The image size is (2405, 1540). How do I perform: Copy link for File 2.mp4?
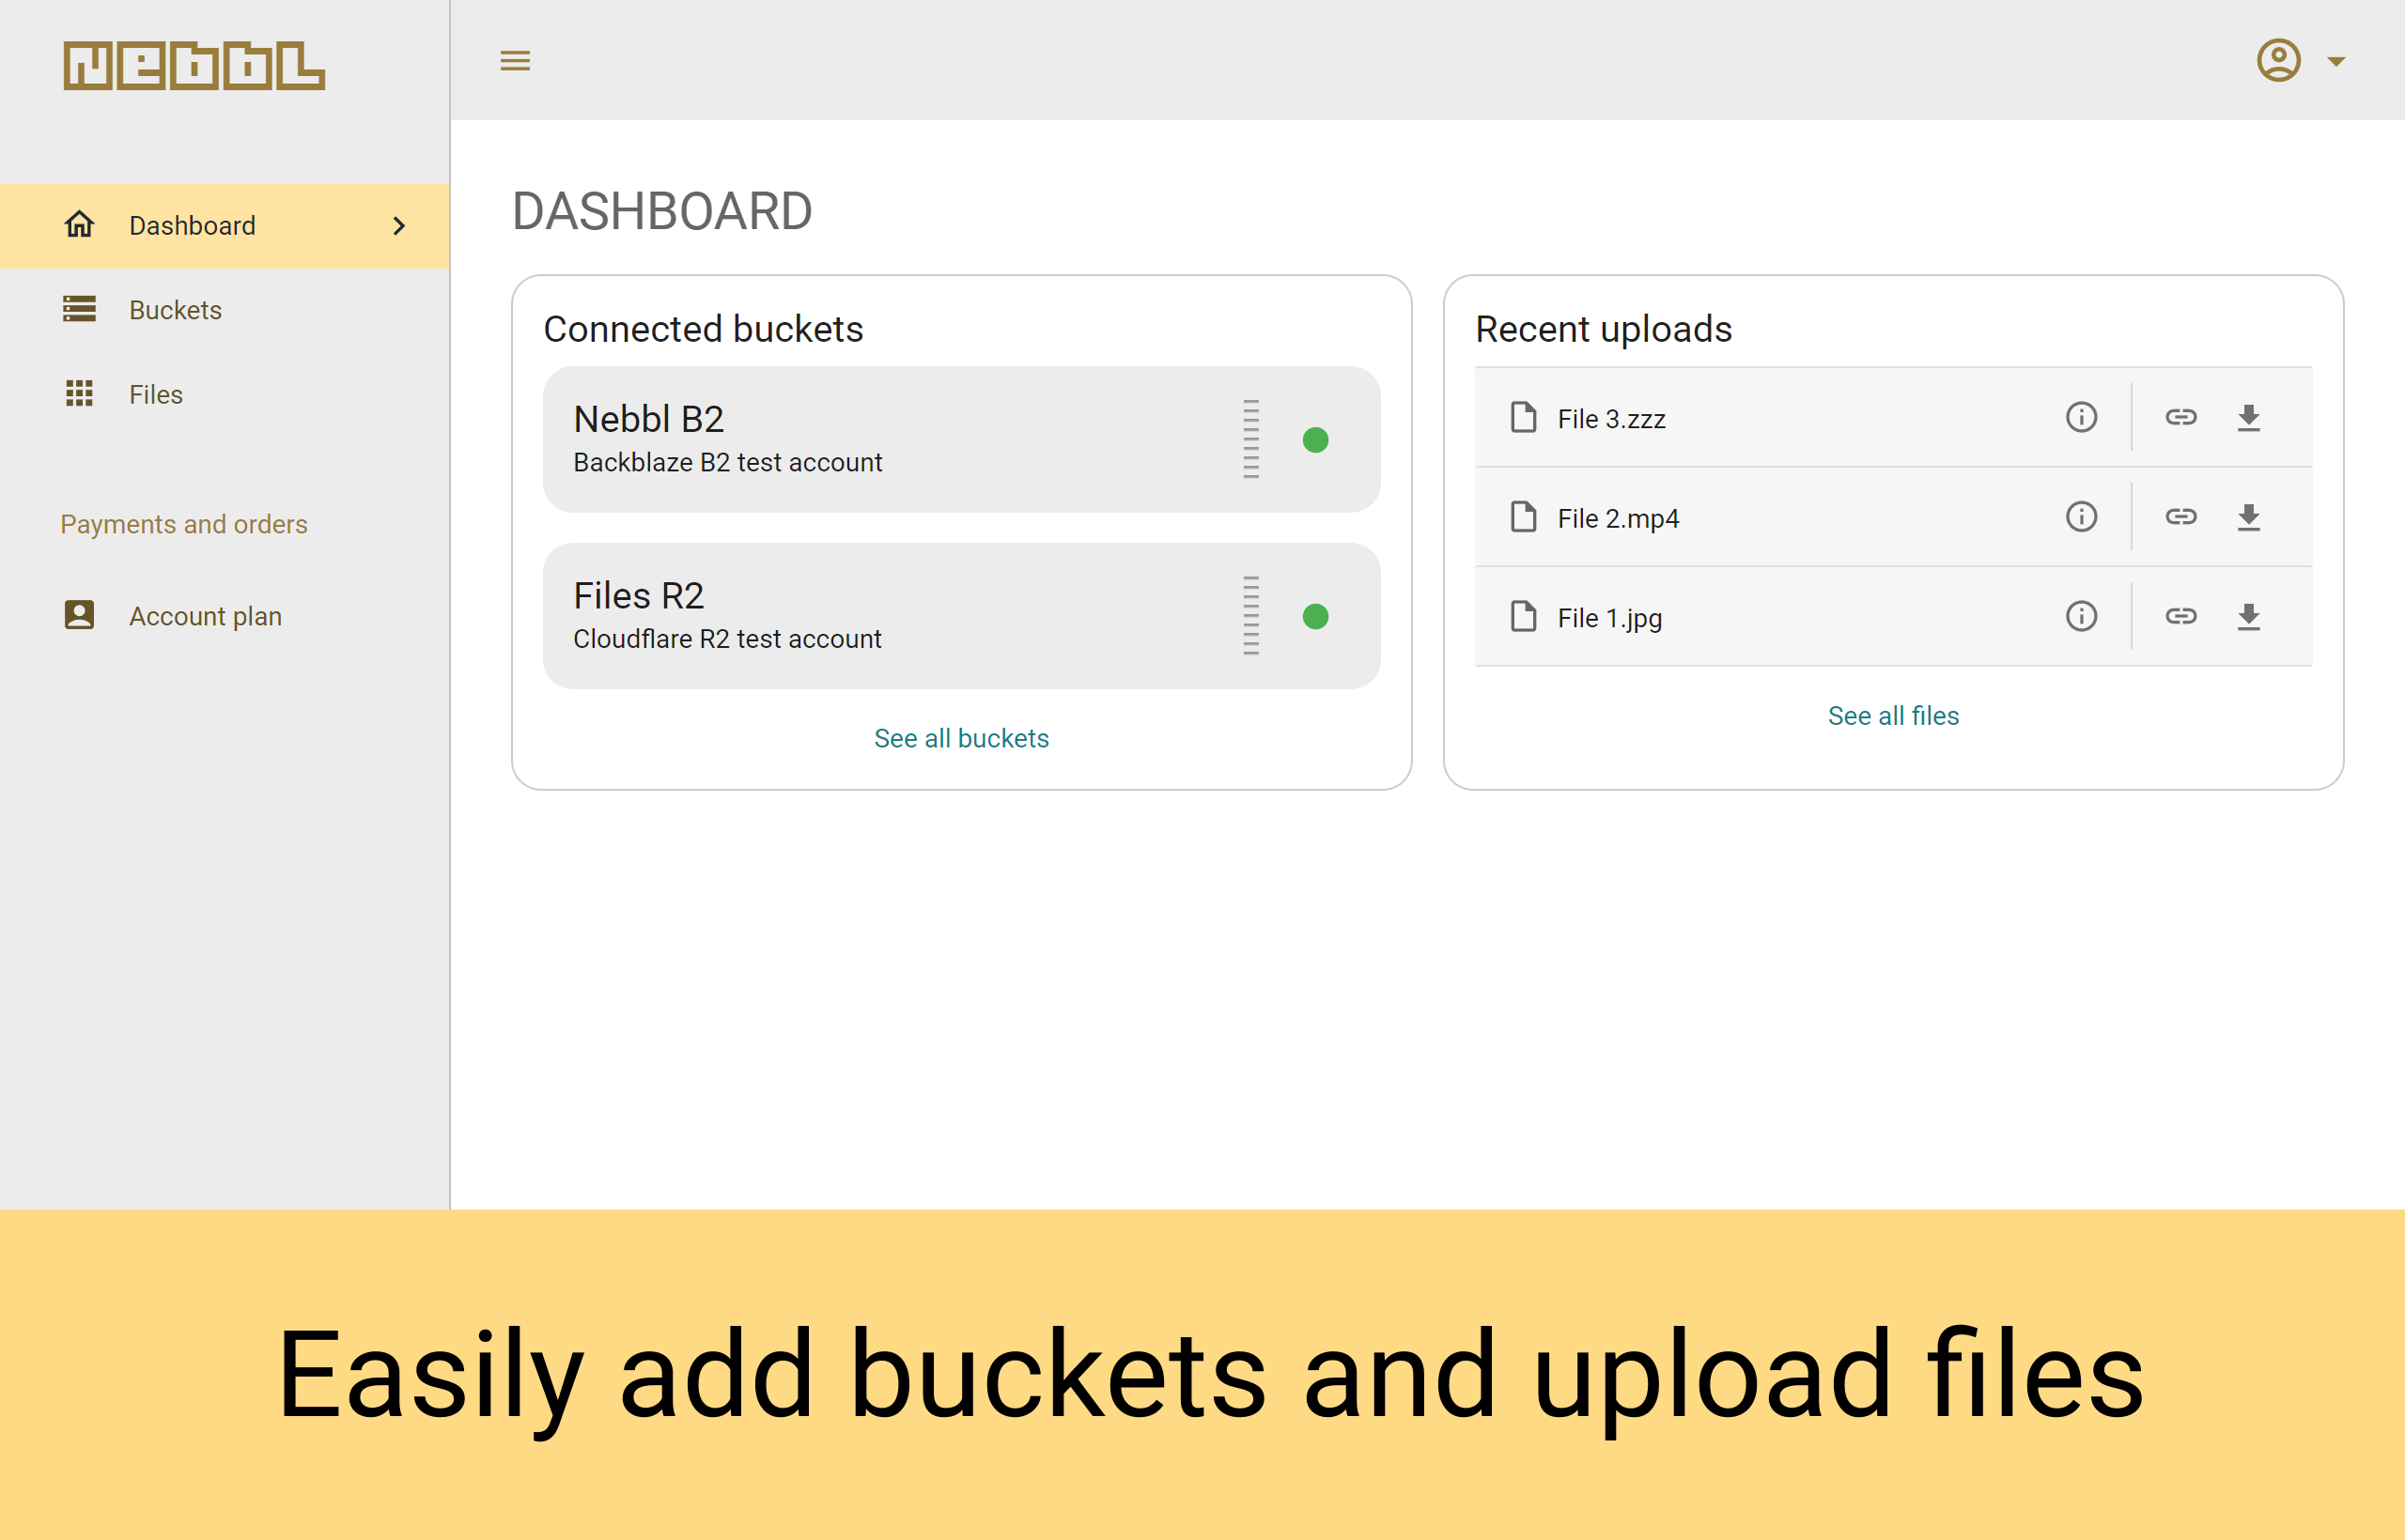coord(2180,517)
